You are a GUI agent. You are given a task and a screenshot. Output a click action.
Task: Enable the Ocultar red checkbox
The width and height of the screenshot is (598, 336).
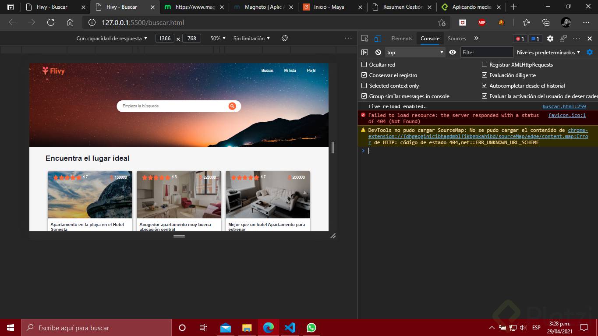[364, 64]
